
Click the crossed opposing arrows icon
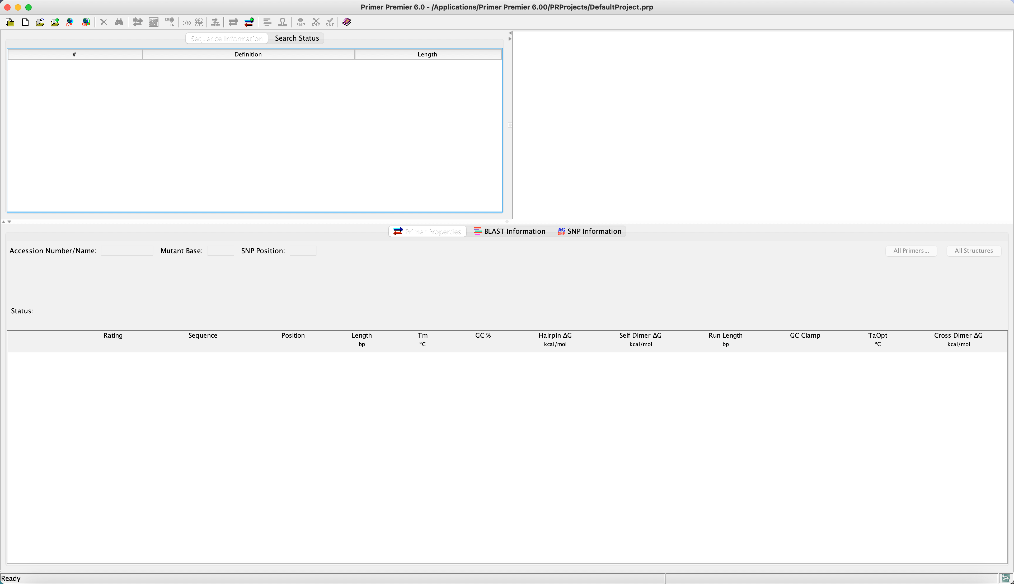coord(215,22)
